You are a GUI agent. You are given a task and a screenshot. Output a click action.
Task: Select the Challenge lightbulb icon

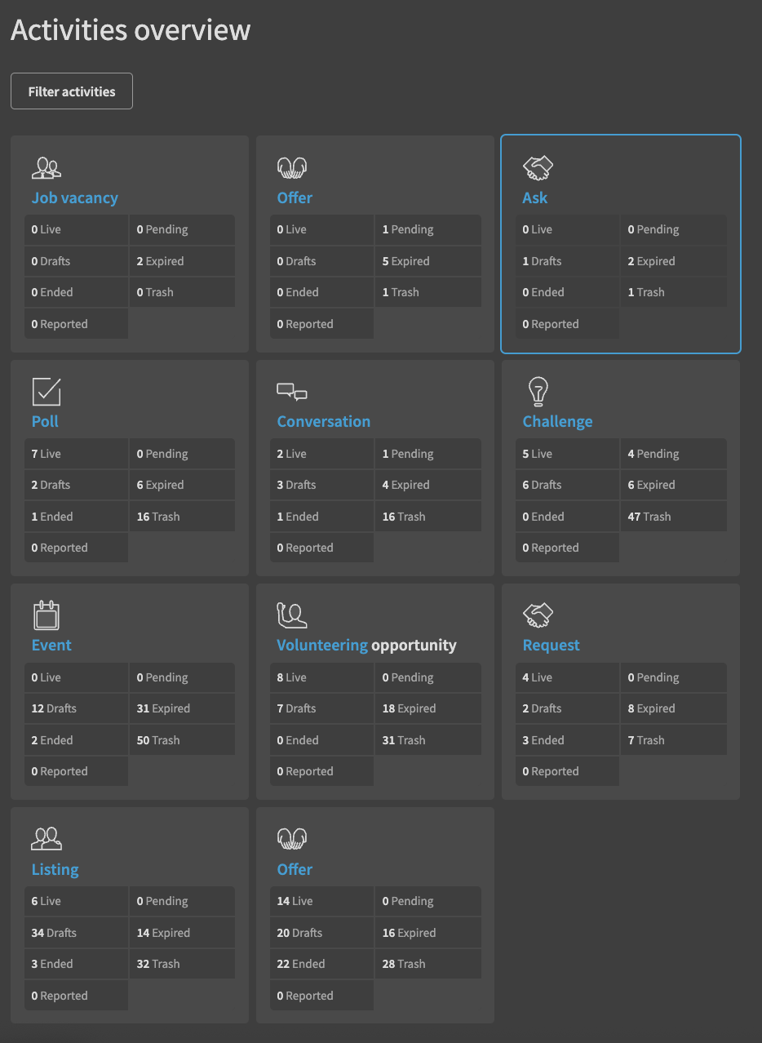pyautogui.click(x=538, y=392)
